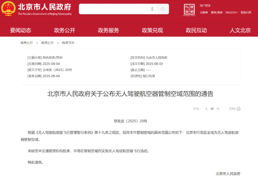Open the 要闻动态 navigation tab
The image size is (258, 178).
click(x=21, y=30)
